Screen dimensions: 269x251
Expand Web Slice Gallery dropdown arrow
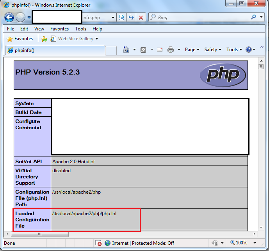[x=96, y=39]
